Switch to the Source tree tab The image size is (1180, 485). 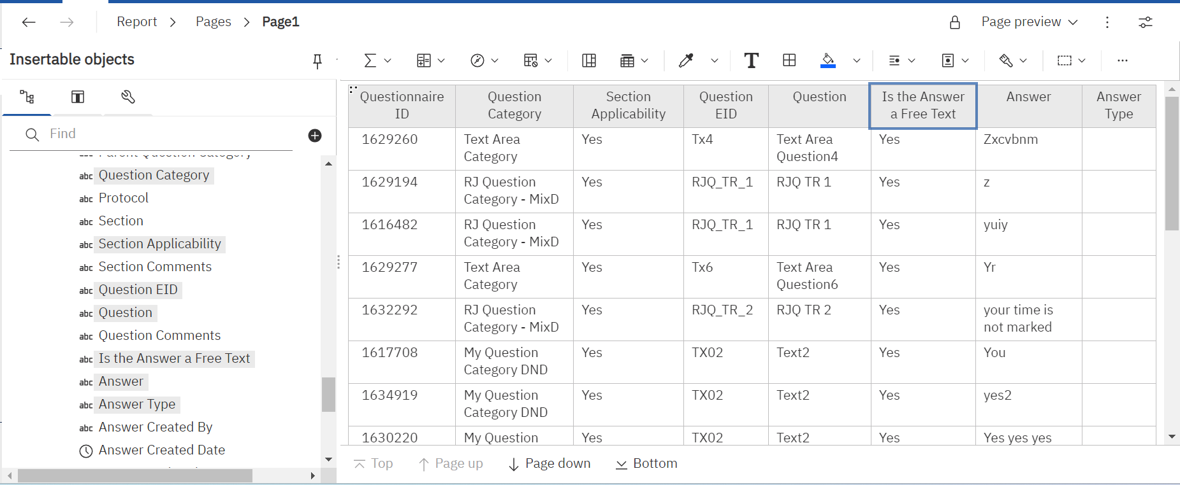(27, 97)
